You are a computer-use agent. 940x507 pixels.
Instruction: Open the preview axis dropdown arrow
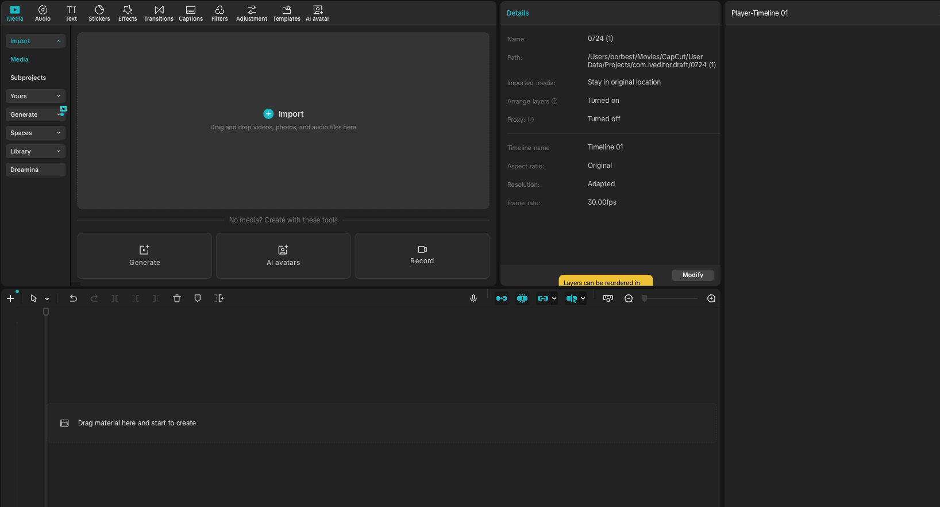(x=583, y=299)
